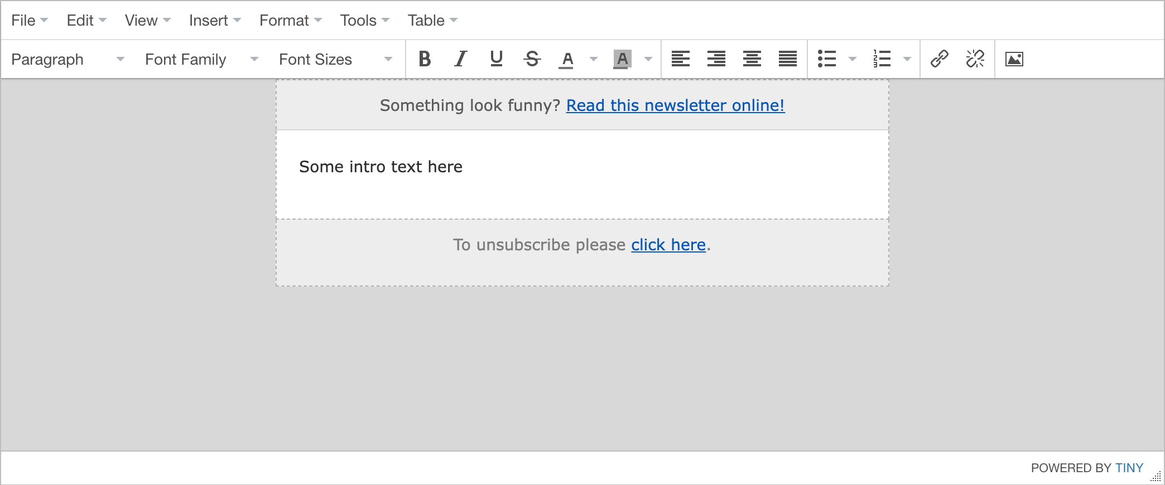
Task: Open the Font Family dropdown
Action: point(201,59)
